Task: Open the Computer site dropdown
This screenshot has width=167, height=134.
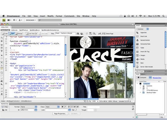Action: point(144,77)
